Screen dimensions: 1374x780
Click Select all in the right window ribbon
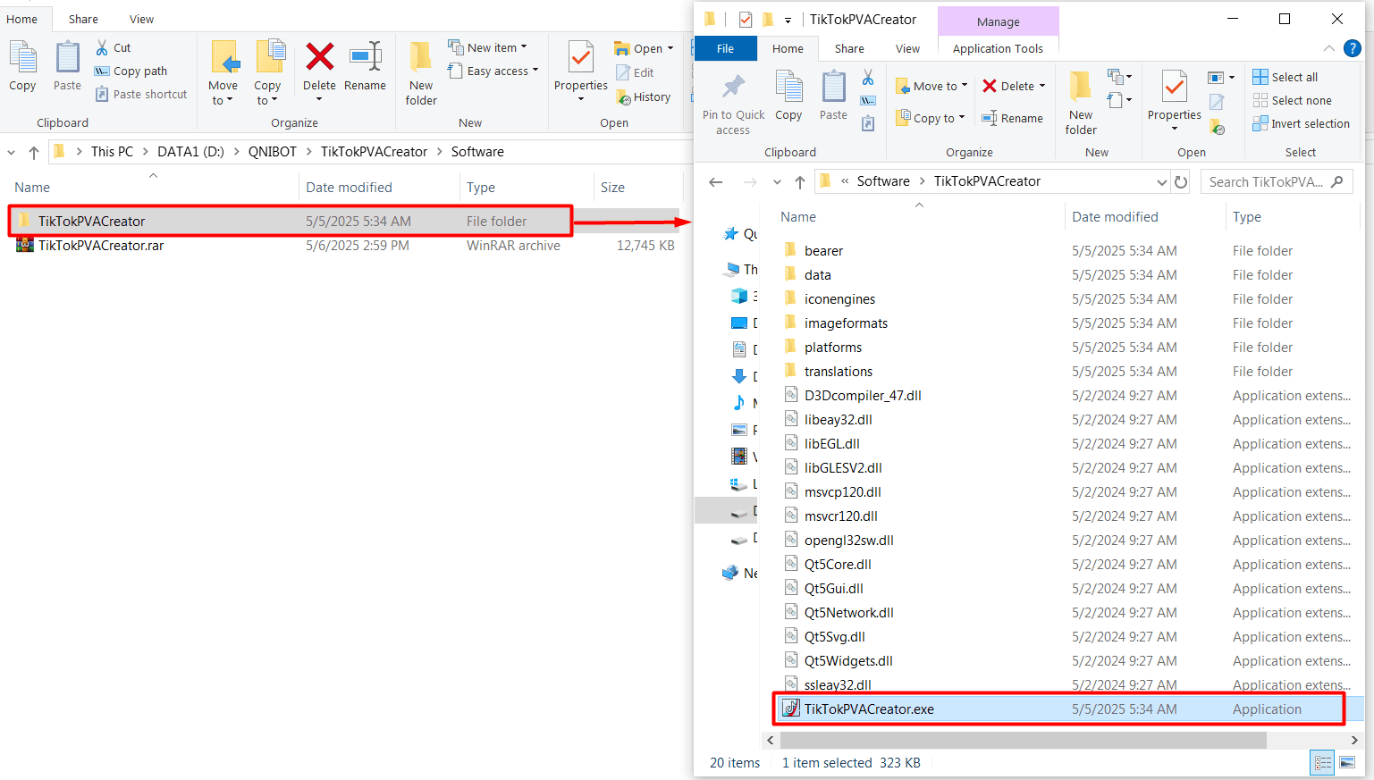coord(1285,77)
